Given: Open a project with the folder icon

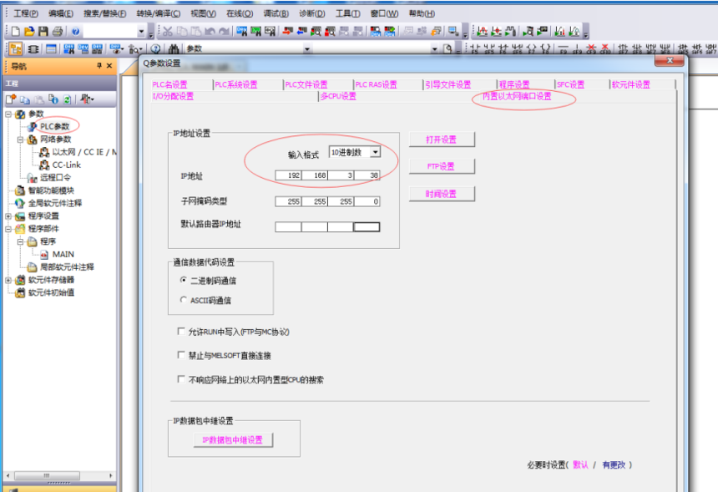Looking at the screenshot, I should [29, 31].
